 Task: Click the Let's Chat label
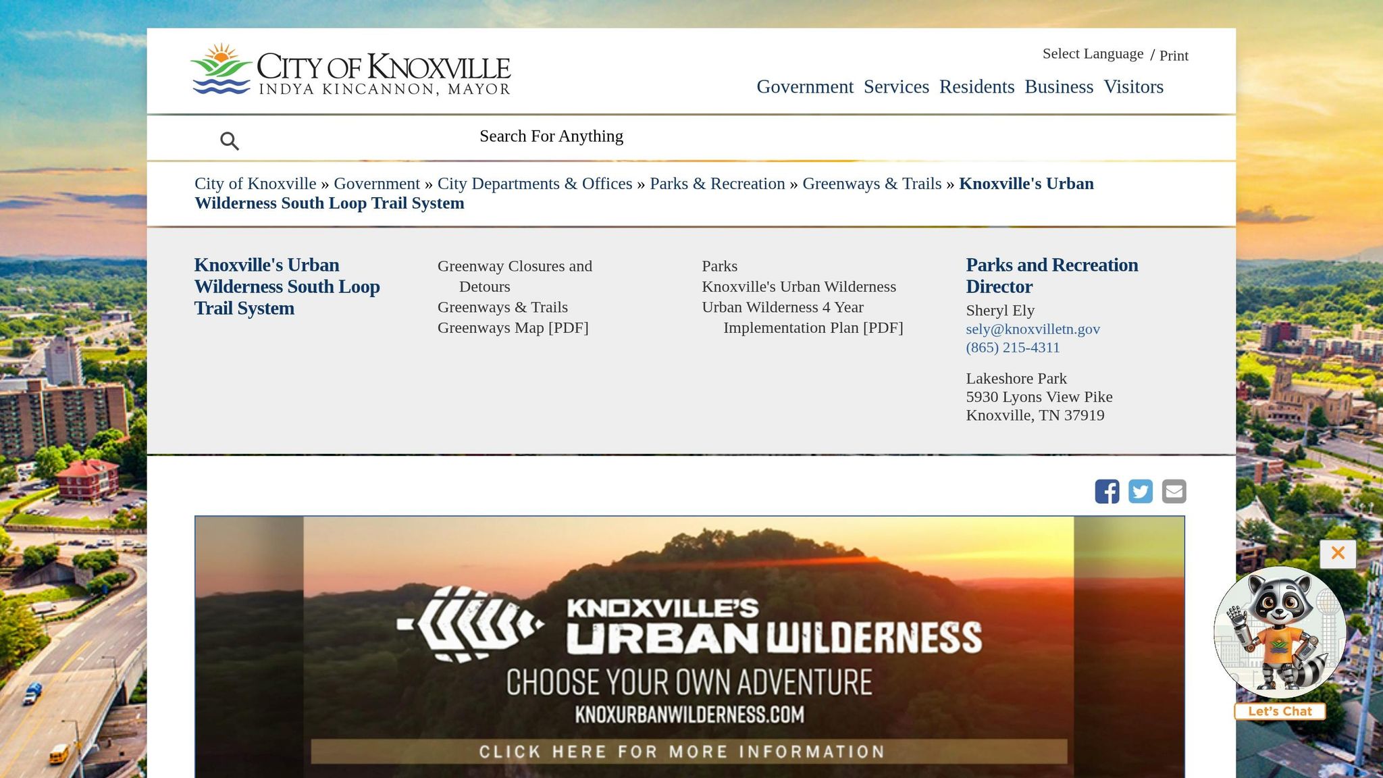(x=1280, y=711)
